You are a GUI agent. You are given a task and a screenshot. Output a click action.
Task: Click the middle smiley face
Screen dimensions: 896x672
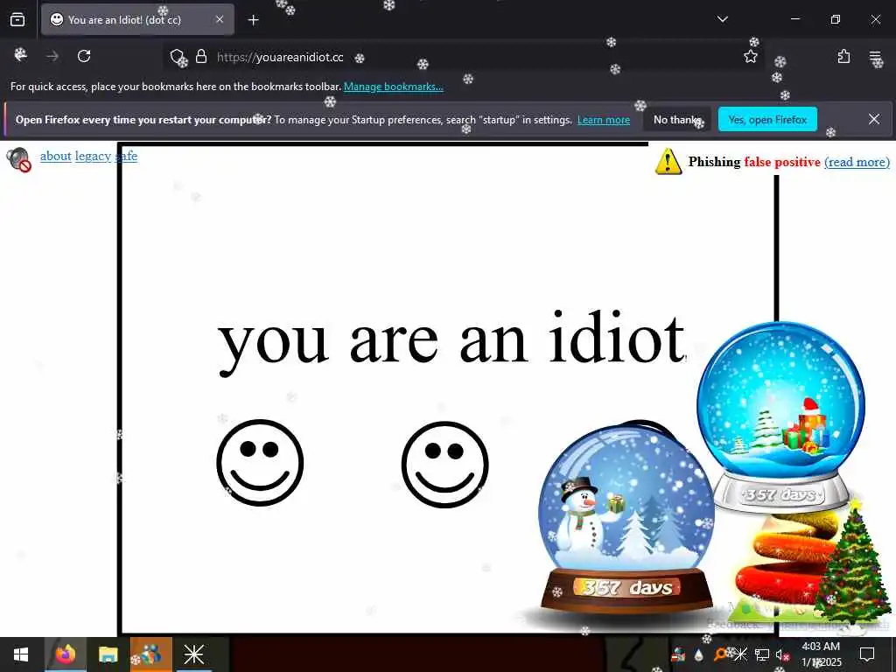[445, 465]
